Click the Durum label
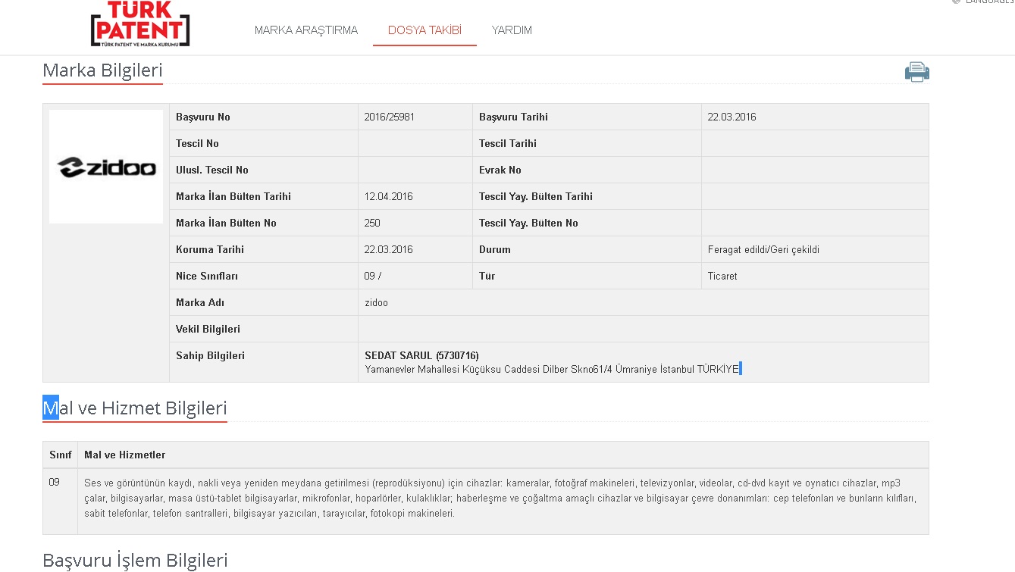 495,249
